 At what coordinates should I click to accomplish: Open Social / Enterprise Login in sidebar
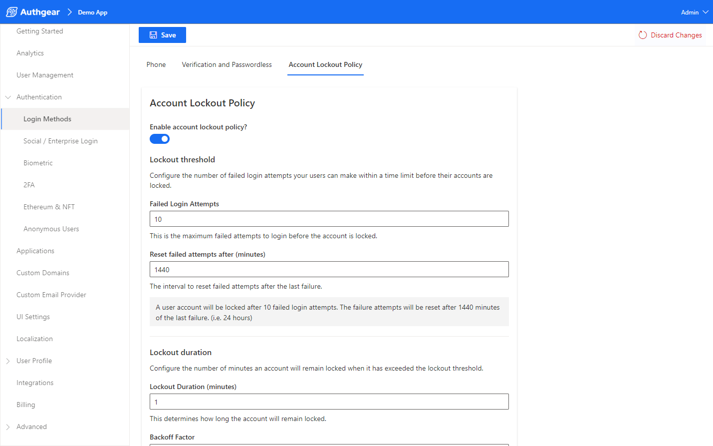point(60,141)
